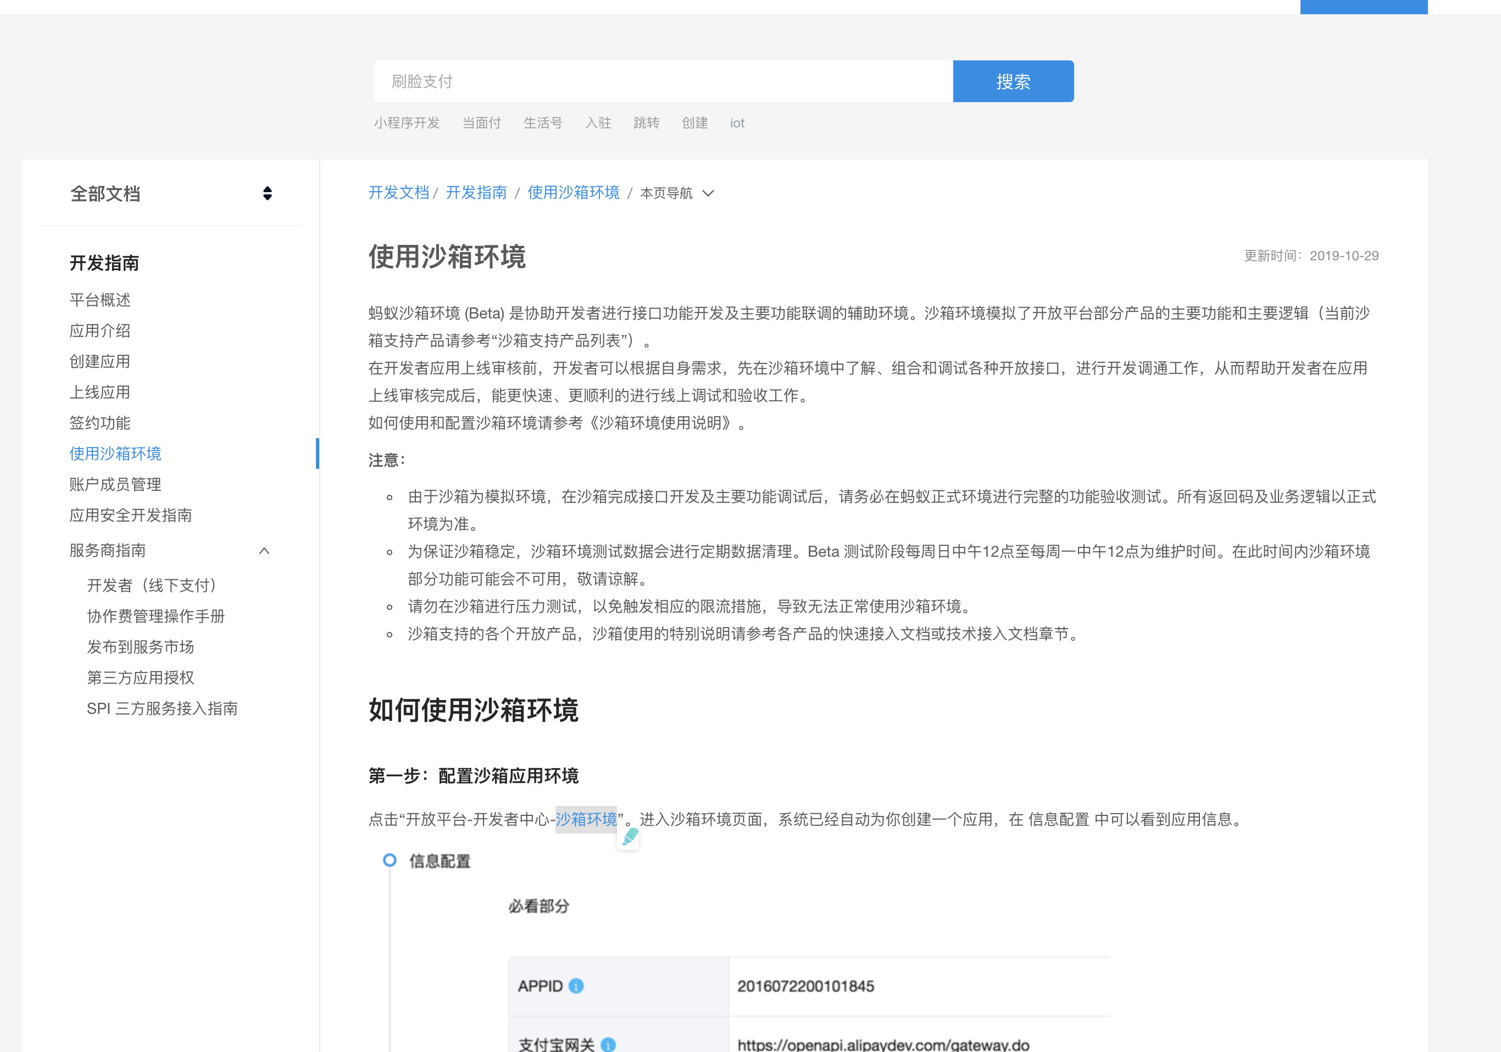Click the APPID info icon
Image resolution: width=1501 pixels, height=1052 pixels.
coord(576,986)
